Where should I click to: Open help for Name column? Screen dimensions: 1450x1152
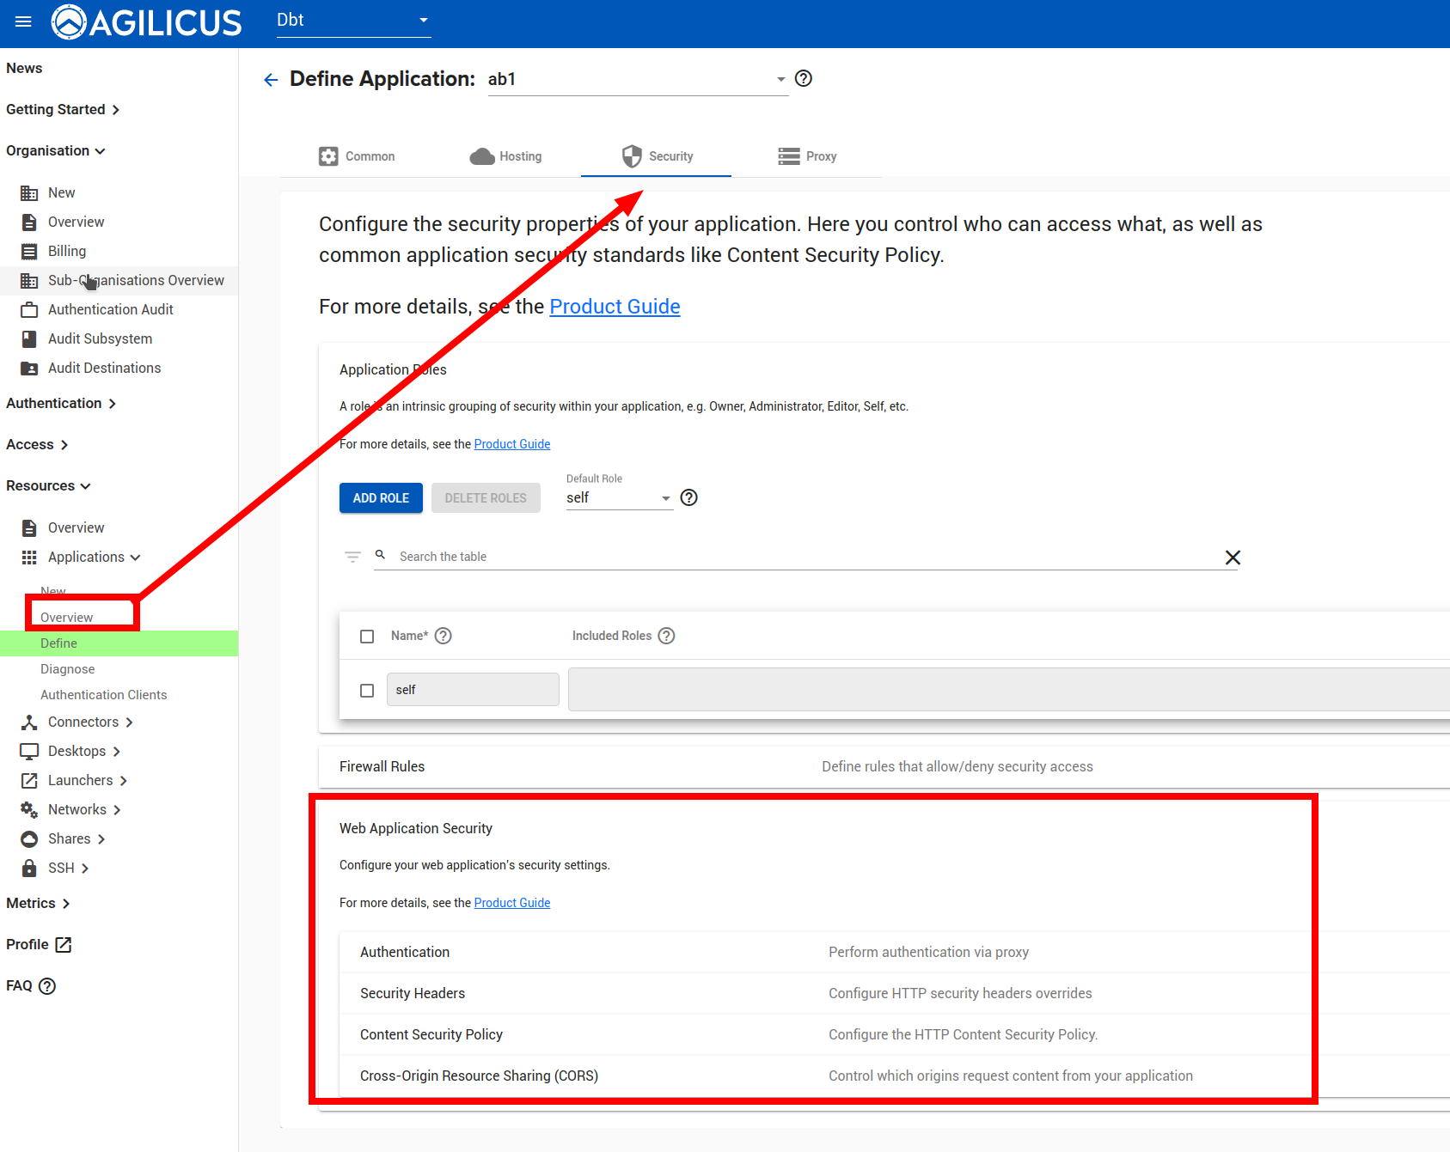pyautogui.click(x=444, y=636)
